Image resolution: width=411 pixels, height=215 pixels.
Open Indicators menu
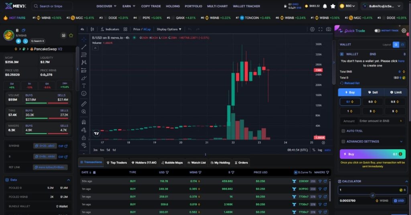(110, 29)
